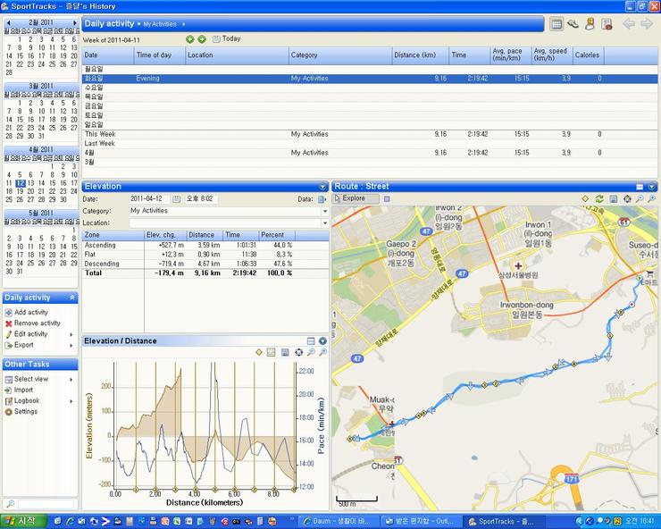Select the Tuesday Evening activity row
The width and height of the screenshot is (661, 529).
click(369, 79)
